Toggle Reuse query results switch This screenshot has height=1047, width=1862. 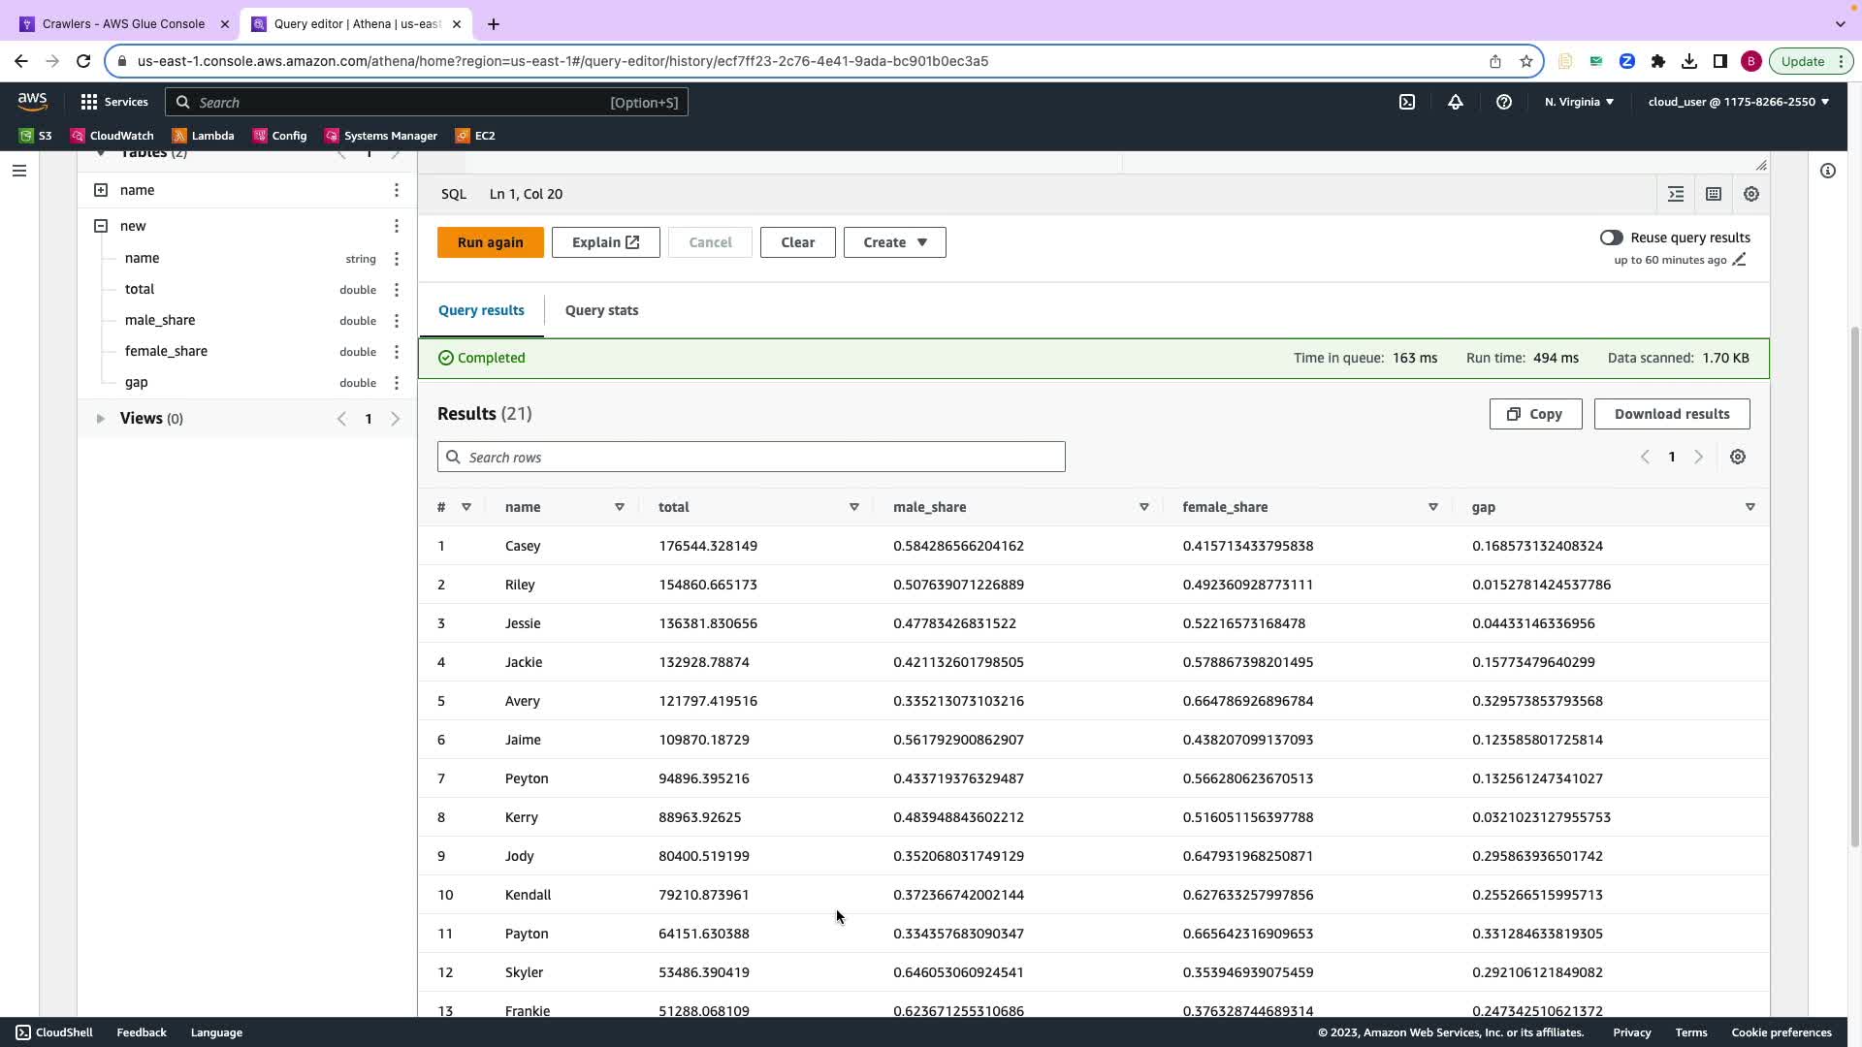1611,238
